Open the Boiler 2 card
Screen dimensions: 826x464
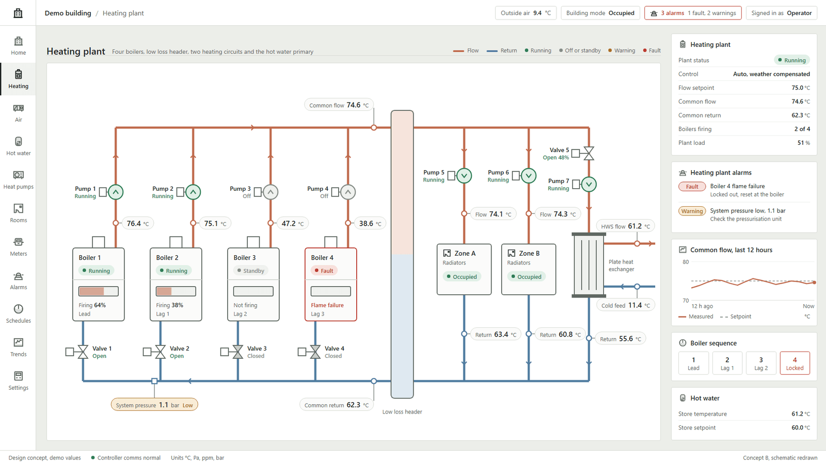[176, 285]
